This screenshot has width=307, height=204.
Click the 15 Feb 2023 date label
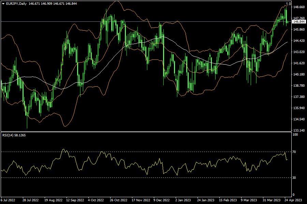coord(228,200)
